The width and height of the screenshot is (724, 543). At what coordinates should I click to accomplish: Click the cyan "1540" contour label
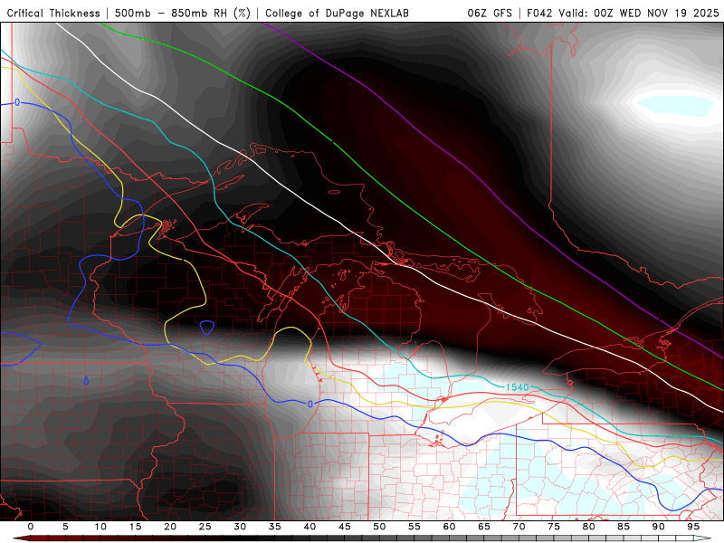click(517, 387)
